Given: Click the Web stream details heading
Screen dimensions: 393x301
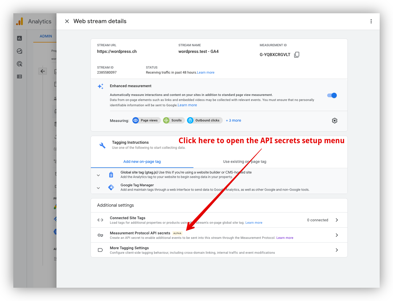Looking at the screenshot, I should pos(100,21).
